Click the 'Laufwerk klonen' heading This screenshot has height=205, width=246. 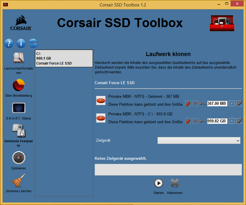(x=168, y=54)
